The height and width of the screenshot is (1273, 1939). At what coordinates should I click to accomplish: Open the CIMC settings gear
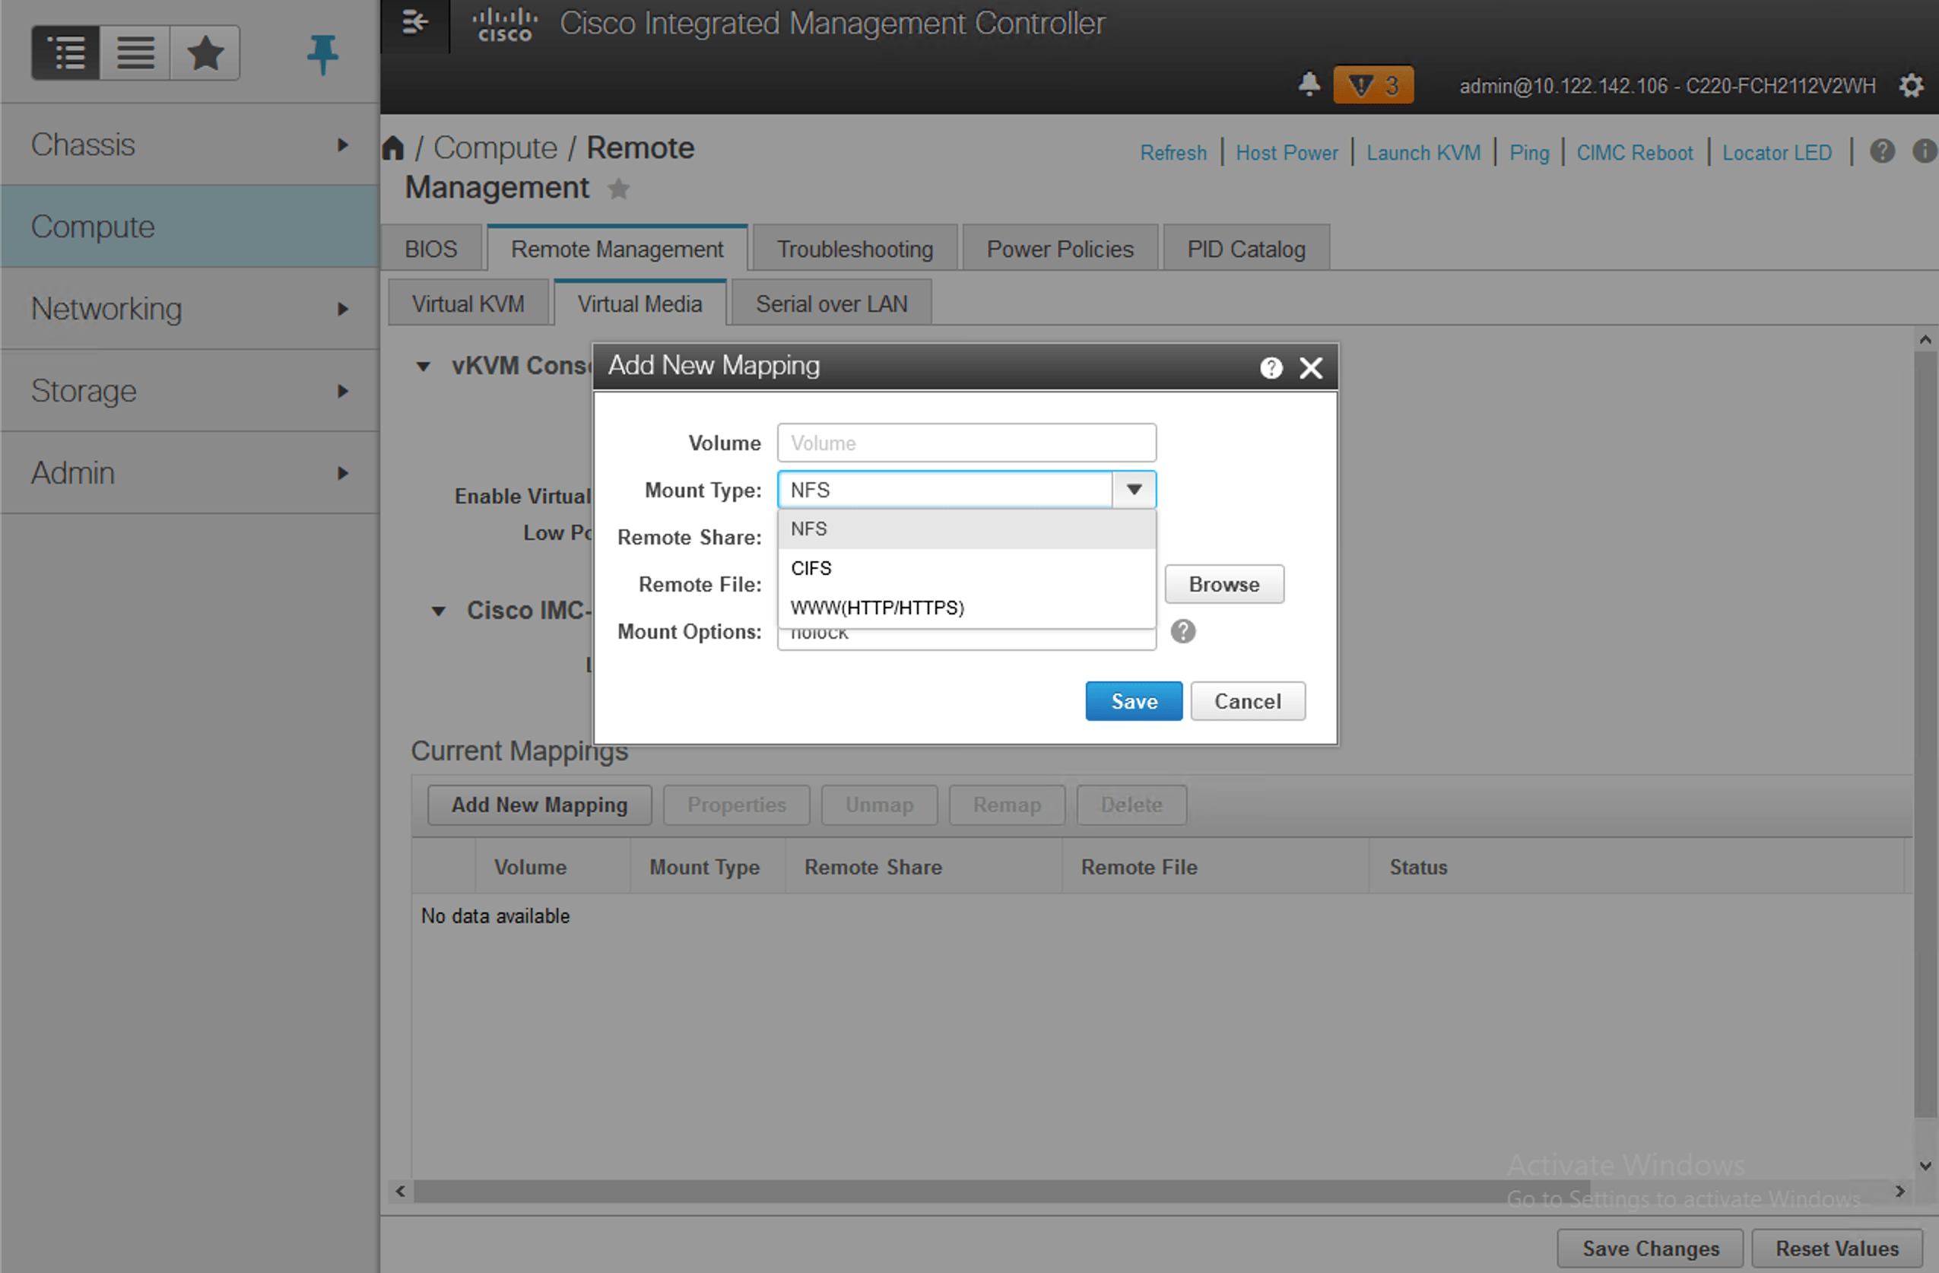[1912, 84]
